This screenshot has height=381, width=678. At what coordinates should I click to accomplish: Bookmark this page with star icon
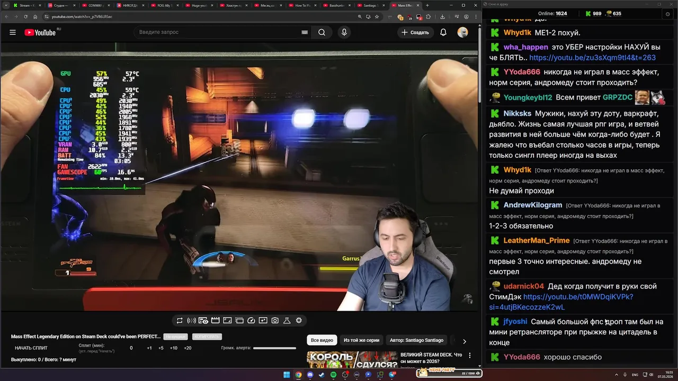(x=377, y=17)
